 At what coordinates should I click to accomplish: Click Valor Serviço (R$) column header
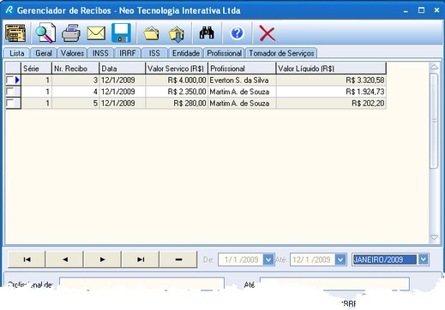pos(177,69)
